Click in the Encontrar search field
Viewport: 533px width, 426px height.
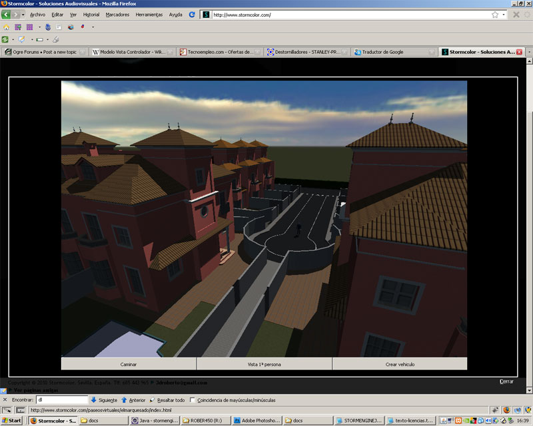[x=62, y=400]
